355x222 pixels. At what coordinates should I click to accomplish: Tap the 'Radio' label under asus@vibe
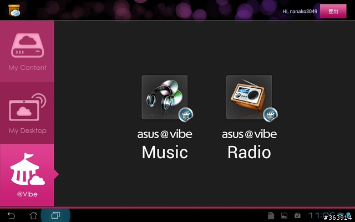(249, 152)
